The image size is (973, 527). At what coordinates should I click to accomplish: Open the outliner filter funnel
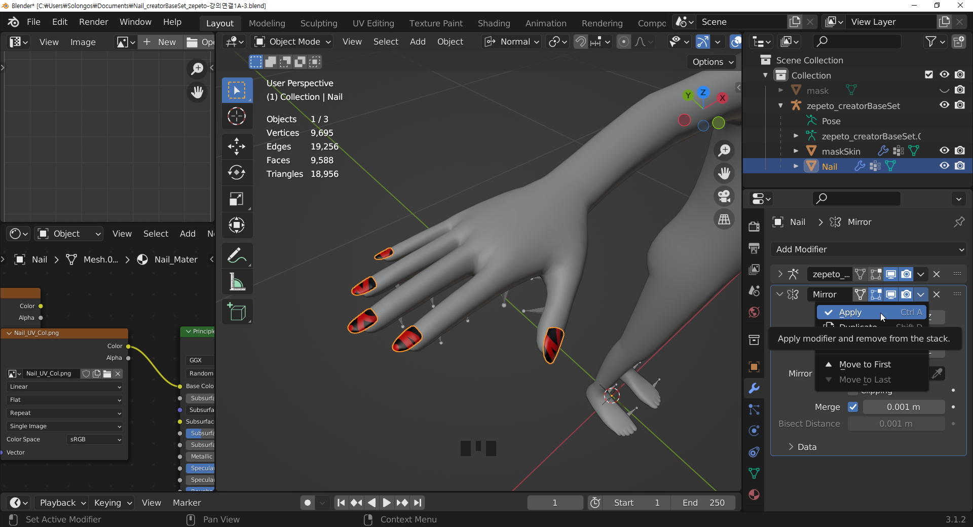pyautogui.click(x=935, y=42)
